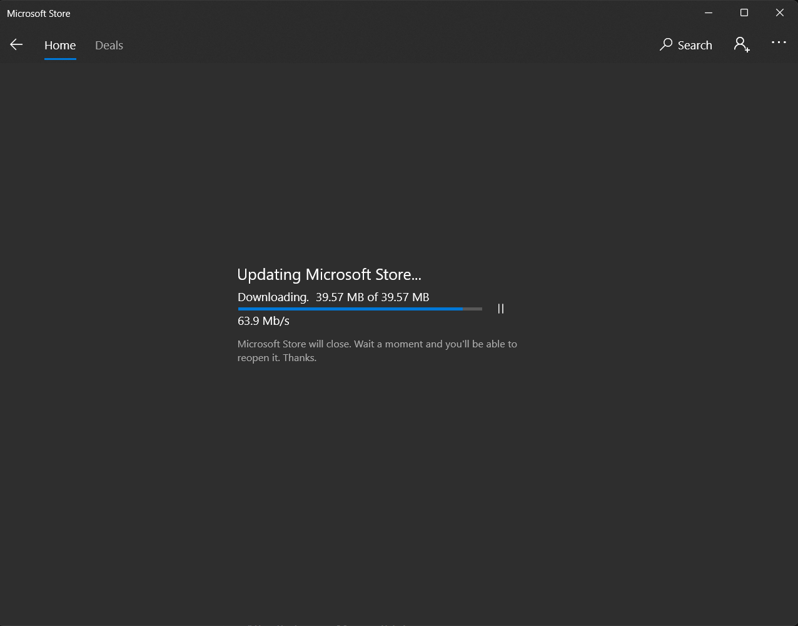The width and height of the screenshot is (798, 626).
Task: Click the download progress bar
Action: pyautogui.click(x=360, y=309)
